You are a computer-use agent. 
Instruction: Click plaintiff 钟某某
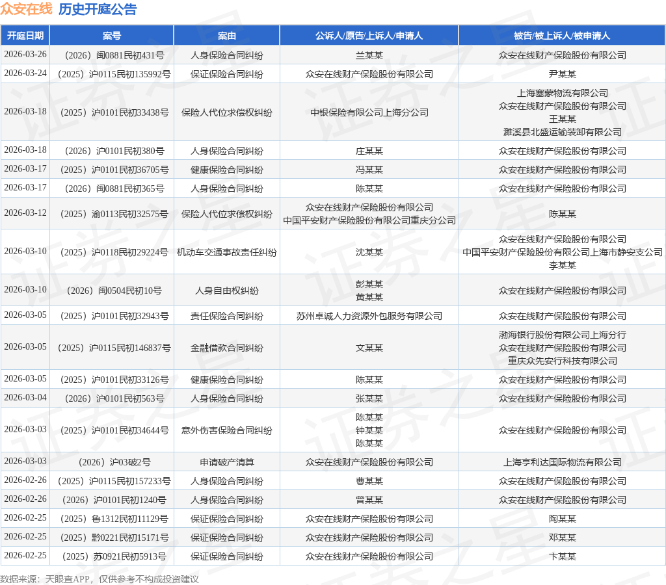369,430
